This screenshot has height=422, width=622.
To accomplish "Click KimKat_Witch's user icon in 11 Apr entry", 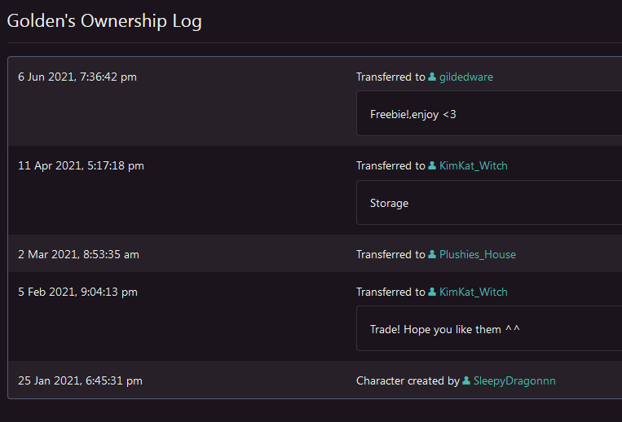I will [432, 166].
